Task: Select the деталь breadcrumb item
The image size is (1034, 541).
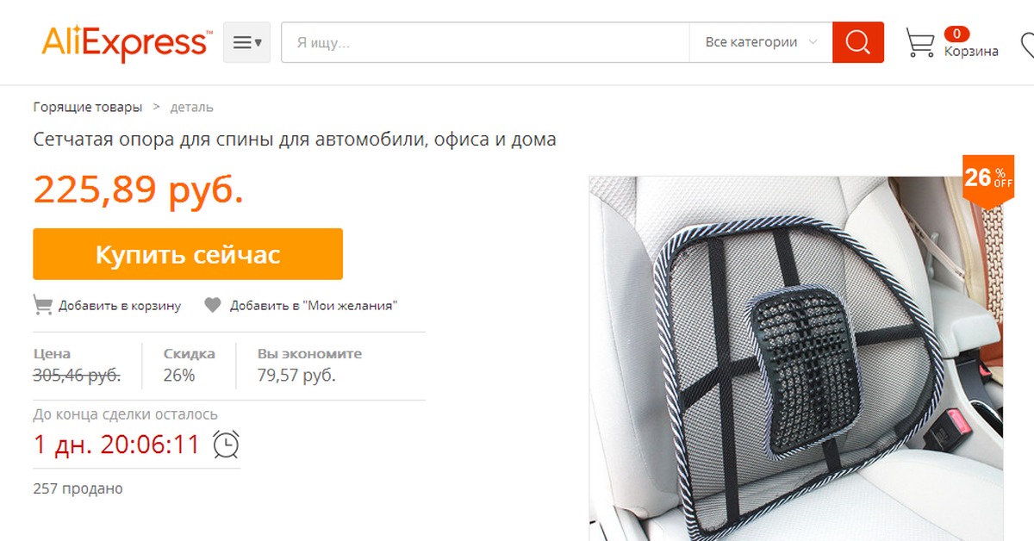Action: click(191, 108)
